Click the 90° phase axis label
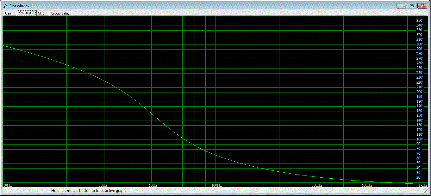 click(419, 144)
